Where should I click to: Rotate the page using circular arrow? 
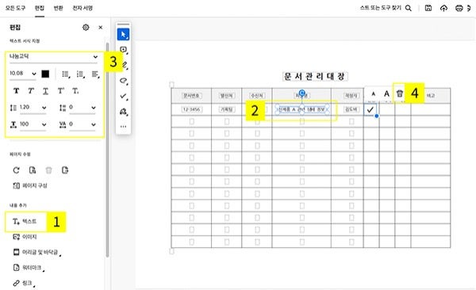click(17, 170)
